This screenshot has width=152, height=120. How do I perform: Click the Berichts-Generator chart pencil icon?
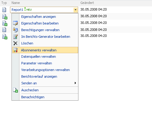click(15, 37)
